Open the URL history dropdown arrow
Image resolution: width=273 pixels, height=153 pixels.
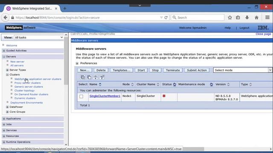coord(161,17)
